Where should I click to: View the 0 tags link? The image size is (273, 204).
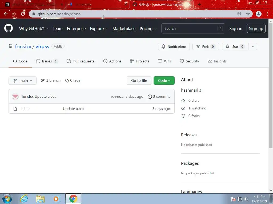pyautogui.click(x=73, y=80)
